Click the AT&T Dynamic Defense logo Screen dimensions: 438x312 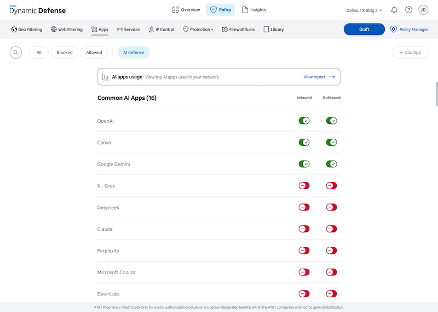(x=38, y=10)
